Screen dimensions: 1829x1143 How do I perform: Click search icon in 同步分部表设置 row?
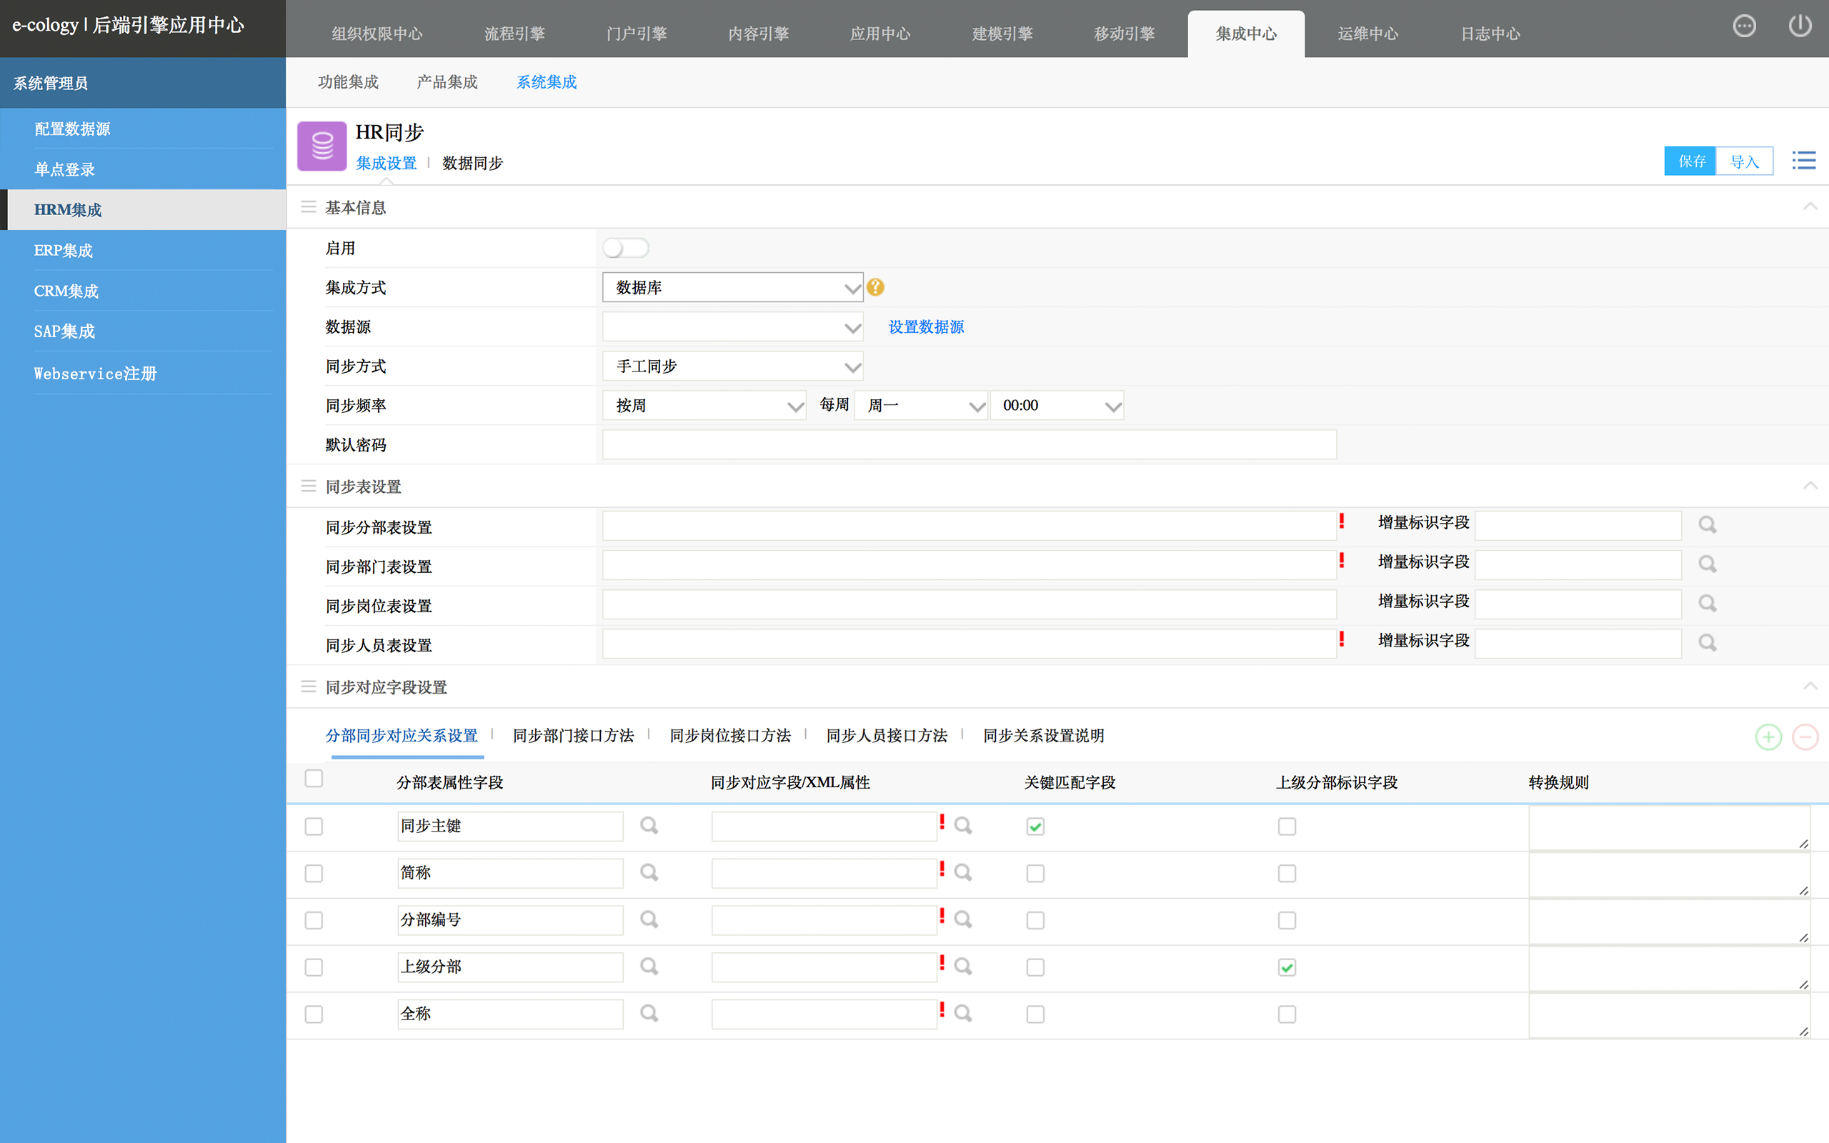(1707, 524)
